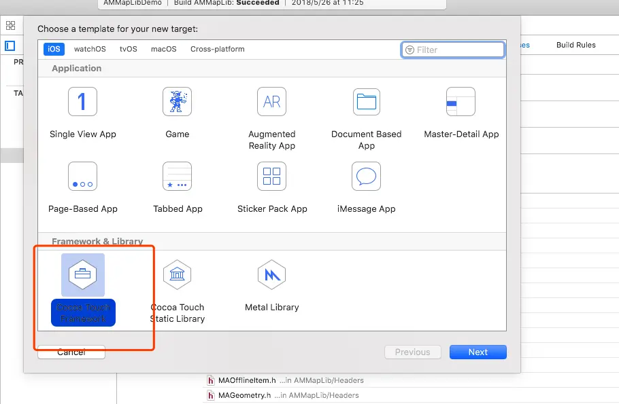This screenshot has height=404, width=619.
Task: Click the iMessage App label
Action: tap(367, 208)
